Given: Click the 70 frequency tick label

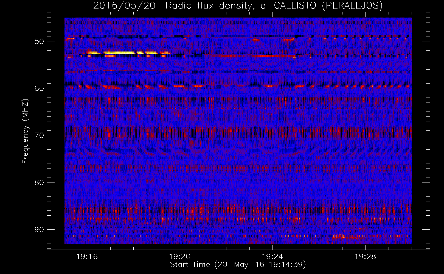Looking at the screenshot, I should pos(39,135).
